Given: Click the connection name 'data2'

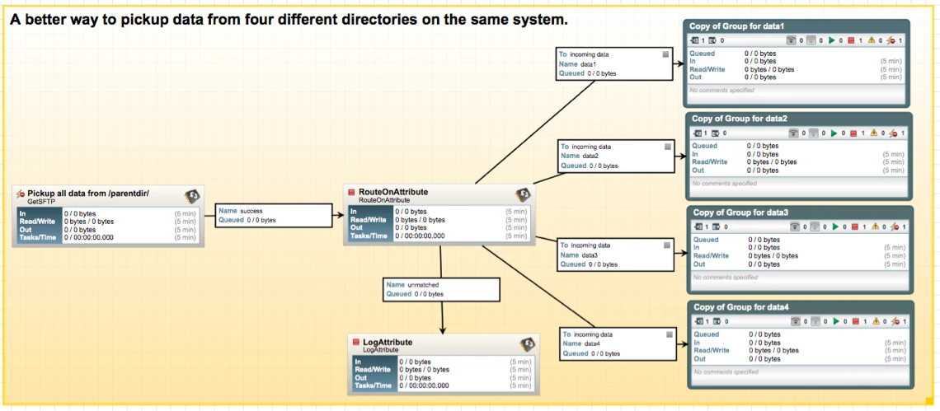Looking at the screenshot, I should click(590, 156).
